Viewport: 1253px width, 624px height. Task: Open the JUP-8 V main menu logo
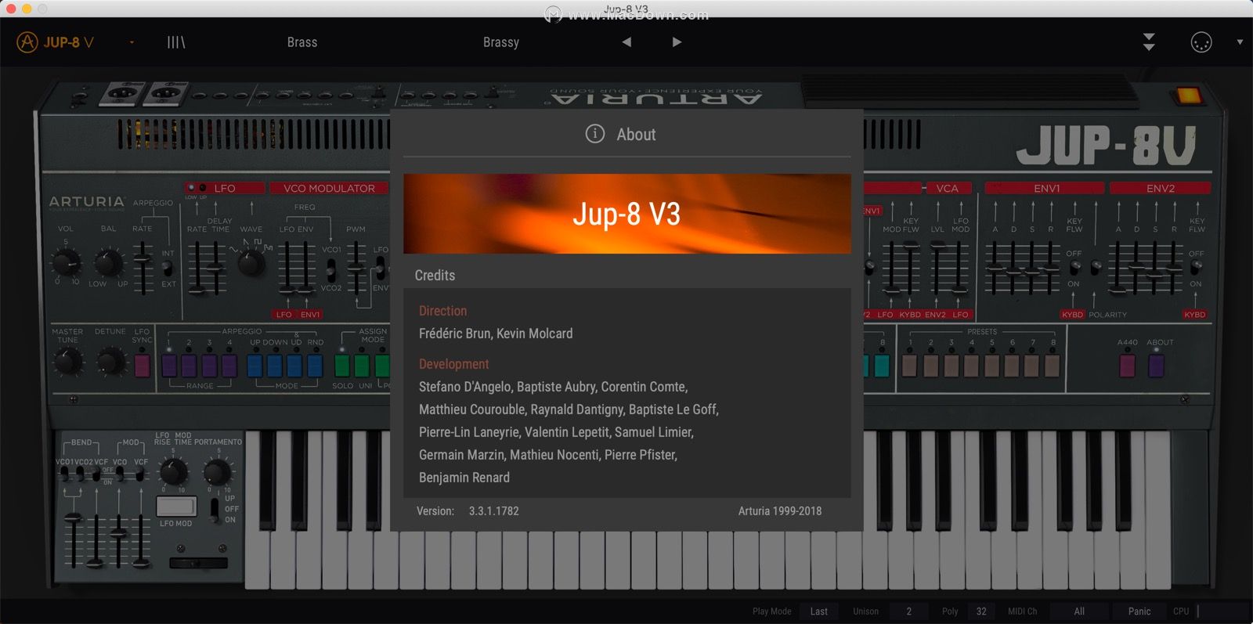click(55, 42)
